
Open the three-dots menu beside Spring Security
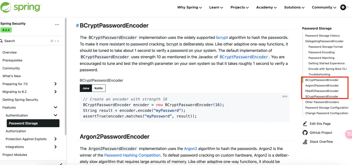(57, 24)
